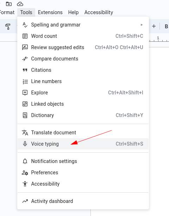Click the Linked objects chain icon

[25, 104]
